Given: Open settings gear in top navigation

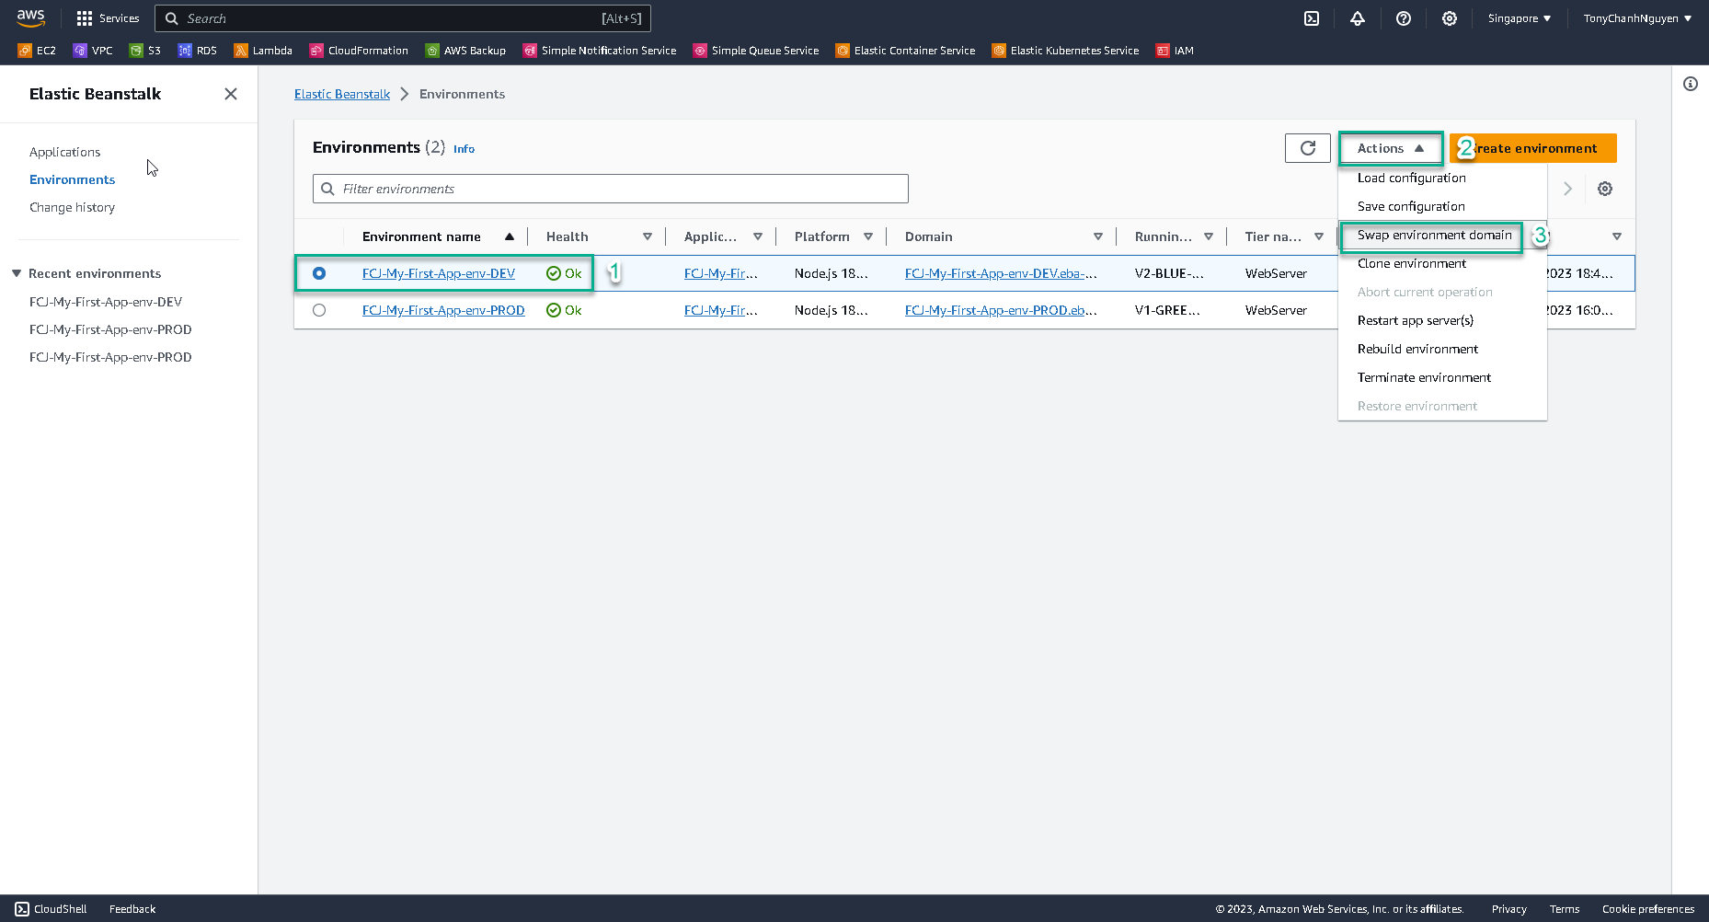Looking at the screenshot, I should pyautogui.click(x=1450, y=18).
